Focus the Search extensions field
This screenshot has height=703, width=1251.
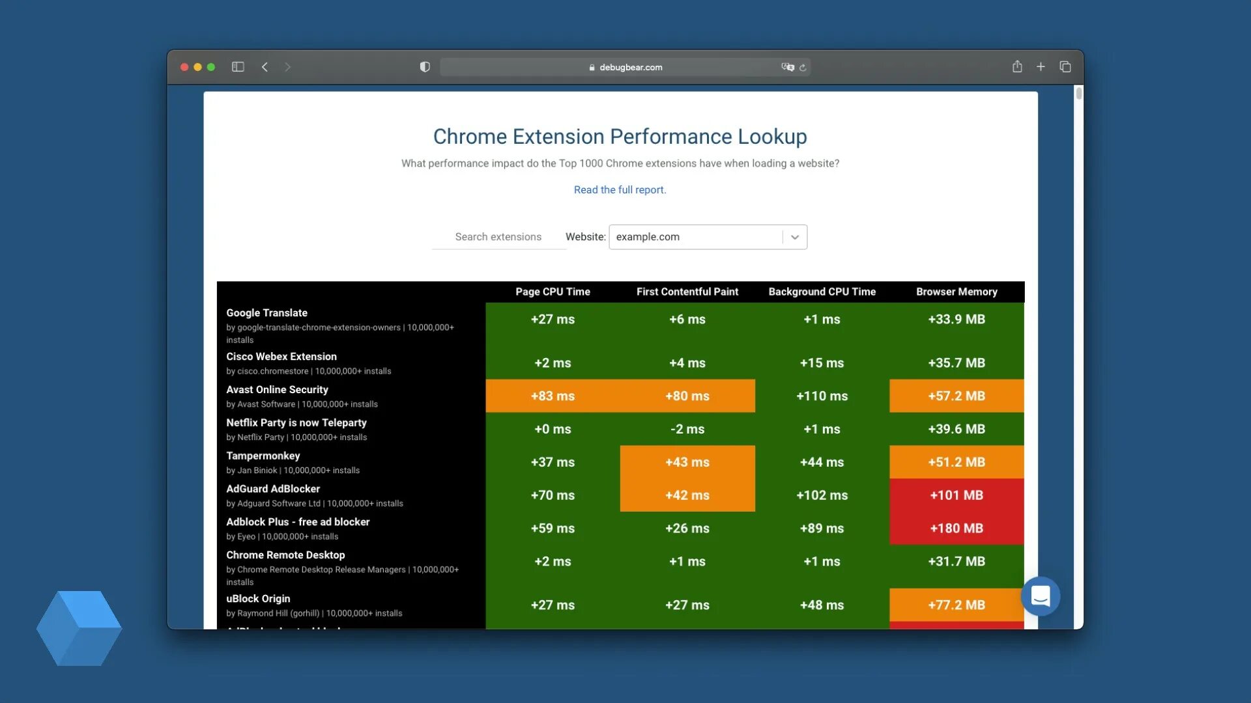pos(498,237)
